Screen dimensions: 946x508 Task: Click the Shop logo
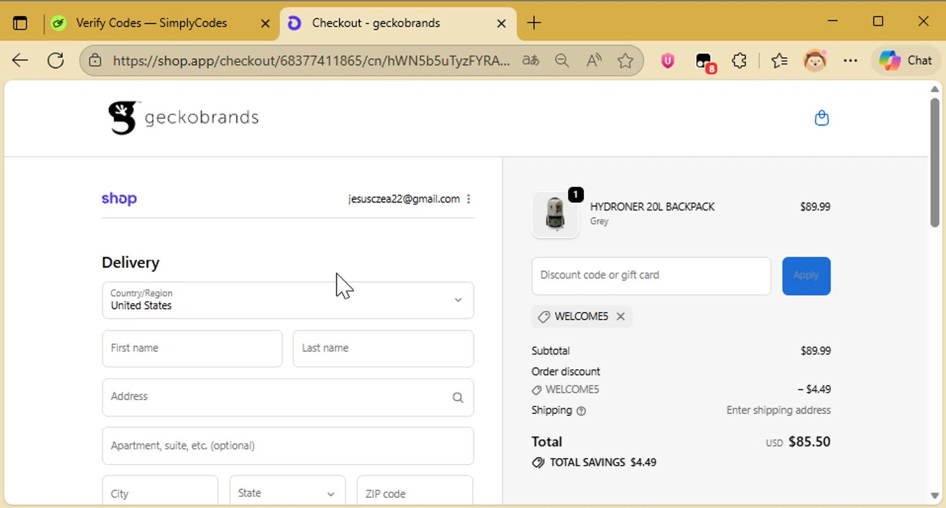pos(119,199)
